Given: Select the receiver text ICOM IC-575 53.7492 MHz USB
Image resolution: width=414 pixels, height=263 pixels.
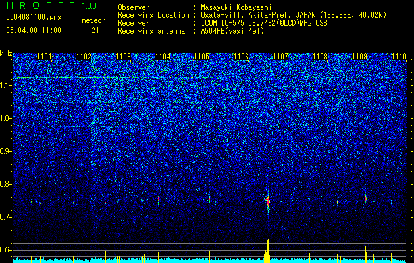Looking at the screenshot, I should tap(264, 23).
